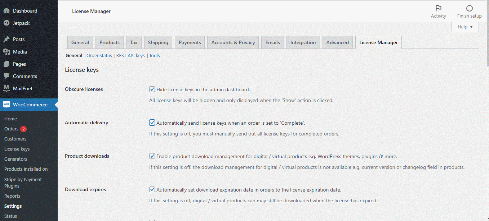The image size is (489, 221).
Task: Uncheck Hide license keys checkbox
Action: [x=152, y=89]
